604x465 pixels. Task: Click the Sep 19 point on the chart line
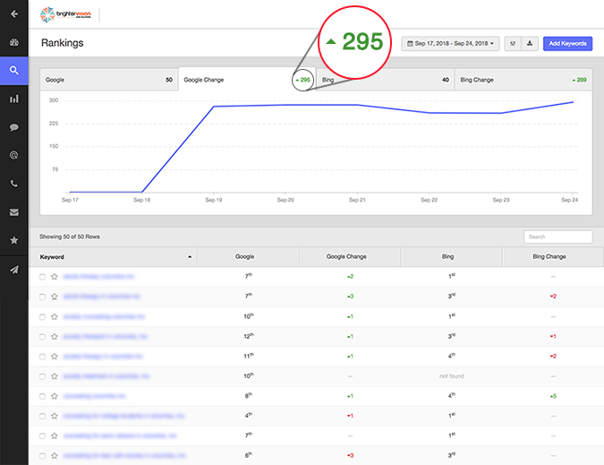tap(214, 107)
